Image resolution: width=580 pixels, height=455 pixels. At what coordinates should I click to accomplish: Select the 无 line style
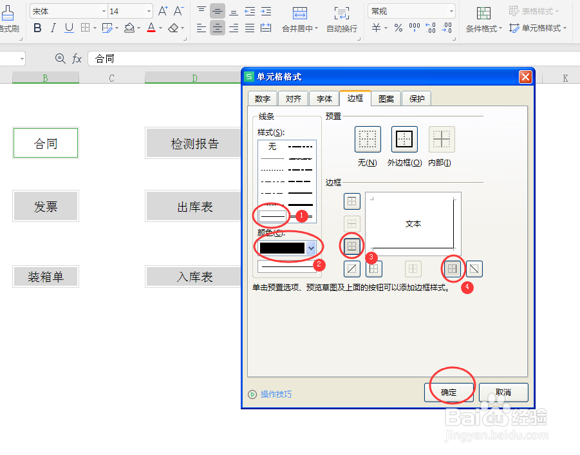point(272,147)
